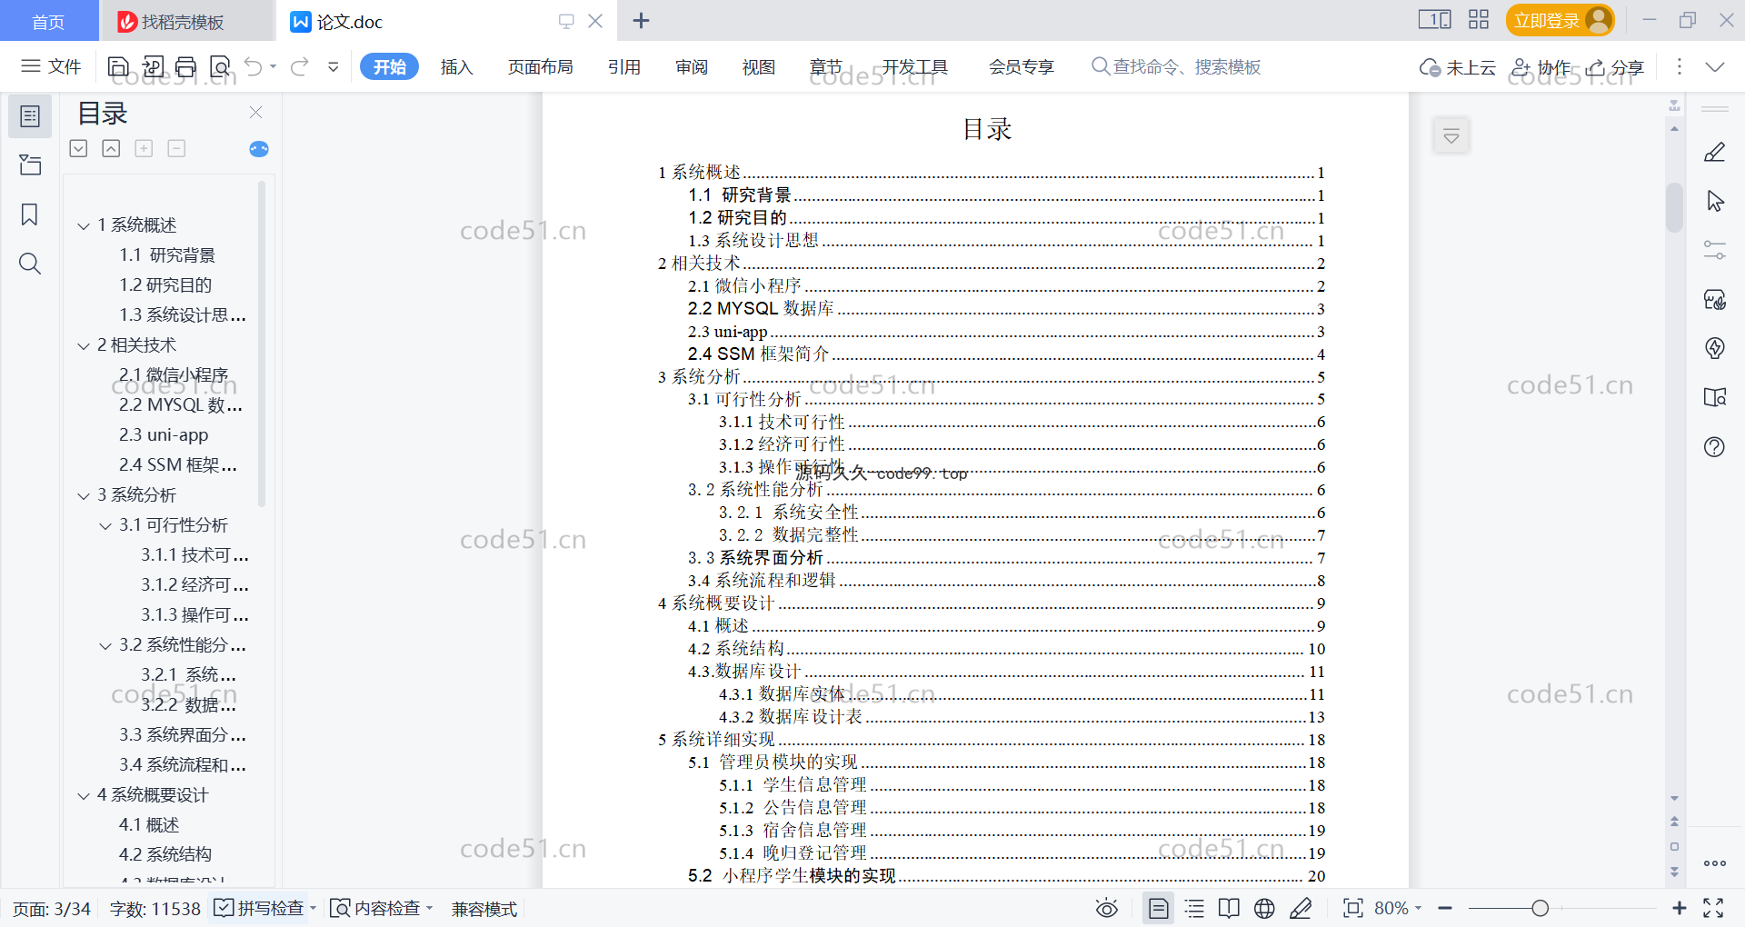Click the Undo arrow
The height and width of the screenshot is (927, 1745).
tap(254, 66)
